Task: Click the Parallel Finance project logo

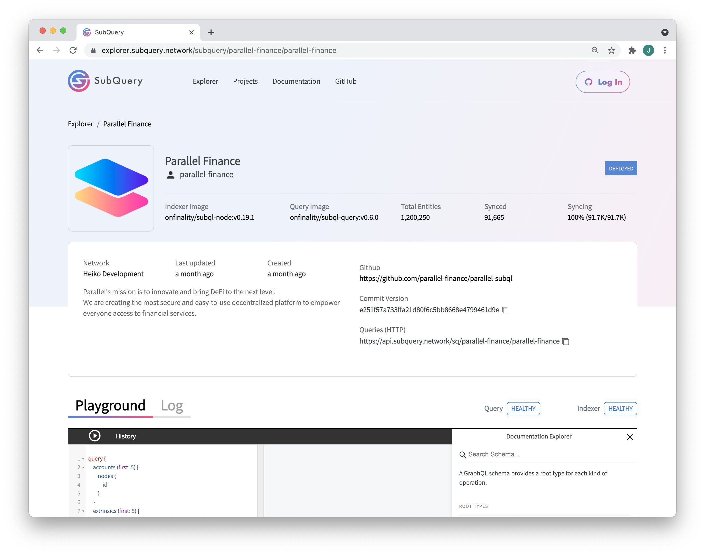Action: click(x=111, y=188)
